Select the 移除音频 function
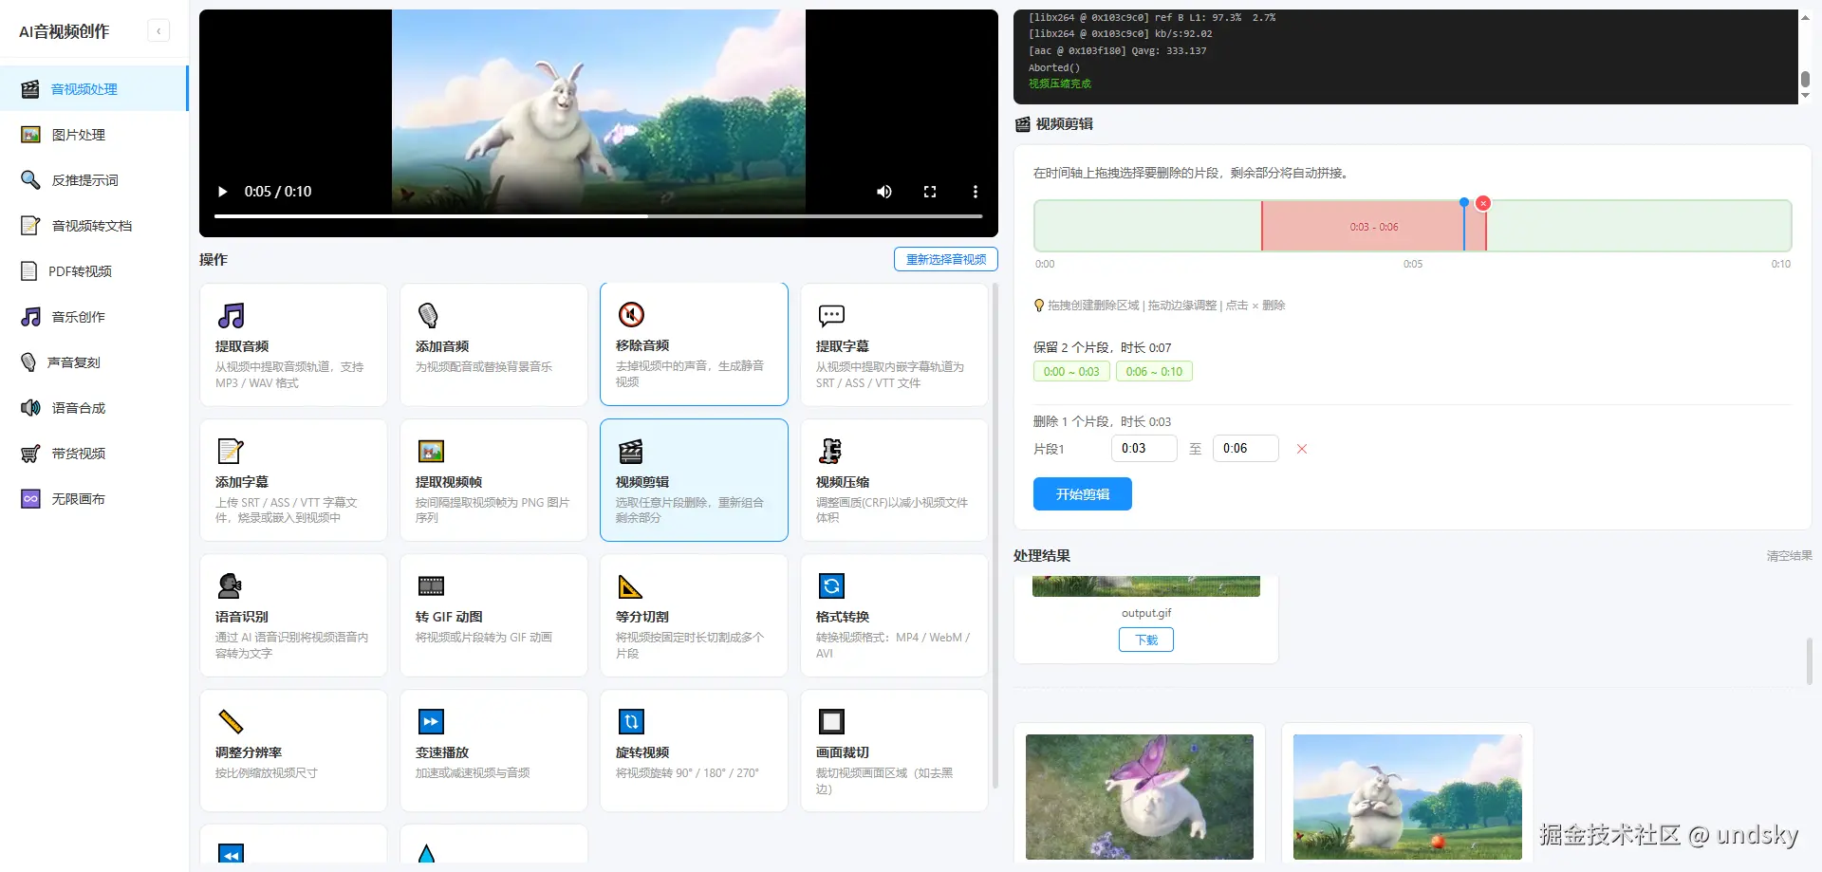Image resolution: width=1822 pixels, height=872 pixels. (694, 344)
